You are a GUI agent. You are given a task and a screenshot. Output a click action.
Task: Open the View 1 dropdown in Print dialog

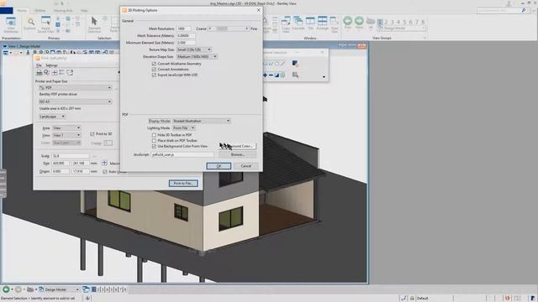66,135
